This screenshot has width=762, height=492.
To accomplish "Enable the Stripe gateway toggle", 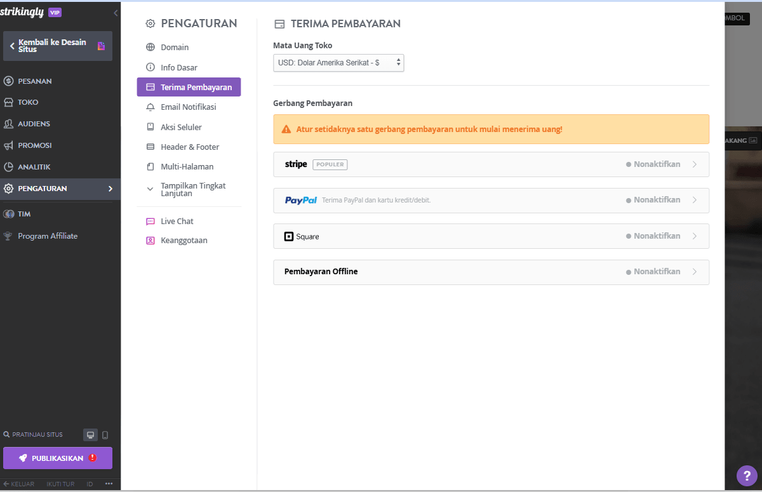I will 653,164.
